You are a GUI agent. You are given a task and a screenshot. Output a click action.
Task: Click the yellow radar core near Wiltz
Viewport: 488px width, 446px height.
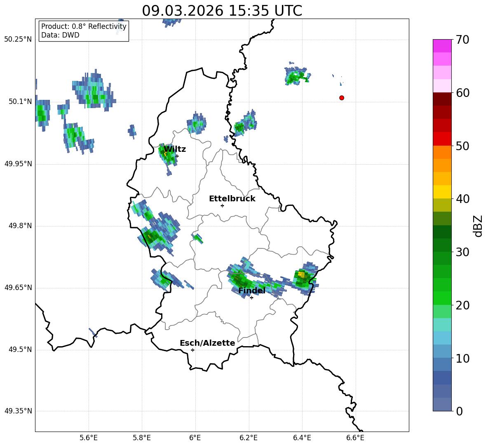coord(165,153)
